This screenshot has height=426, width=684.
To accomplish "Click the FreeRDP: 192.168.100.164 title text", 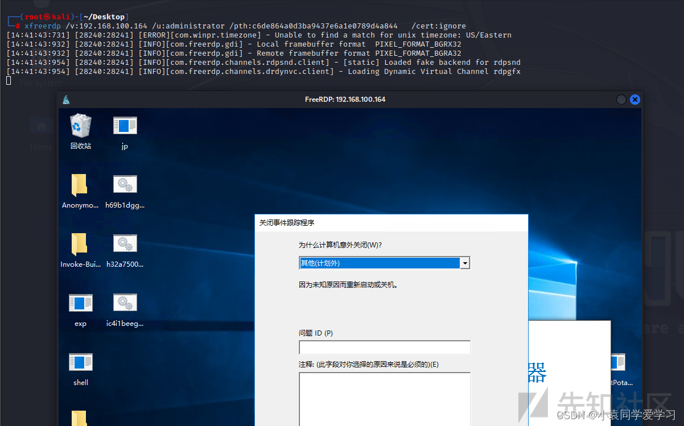I will pos(345,100).
